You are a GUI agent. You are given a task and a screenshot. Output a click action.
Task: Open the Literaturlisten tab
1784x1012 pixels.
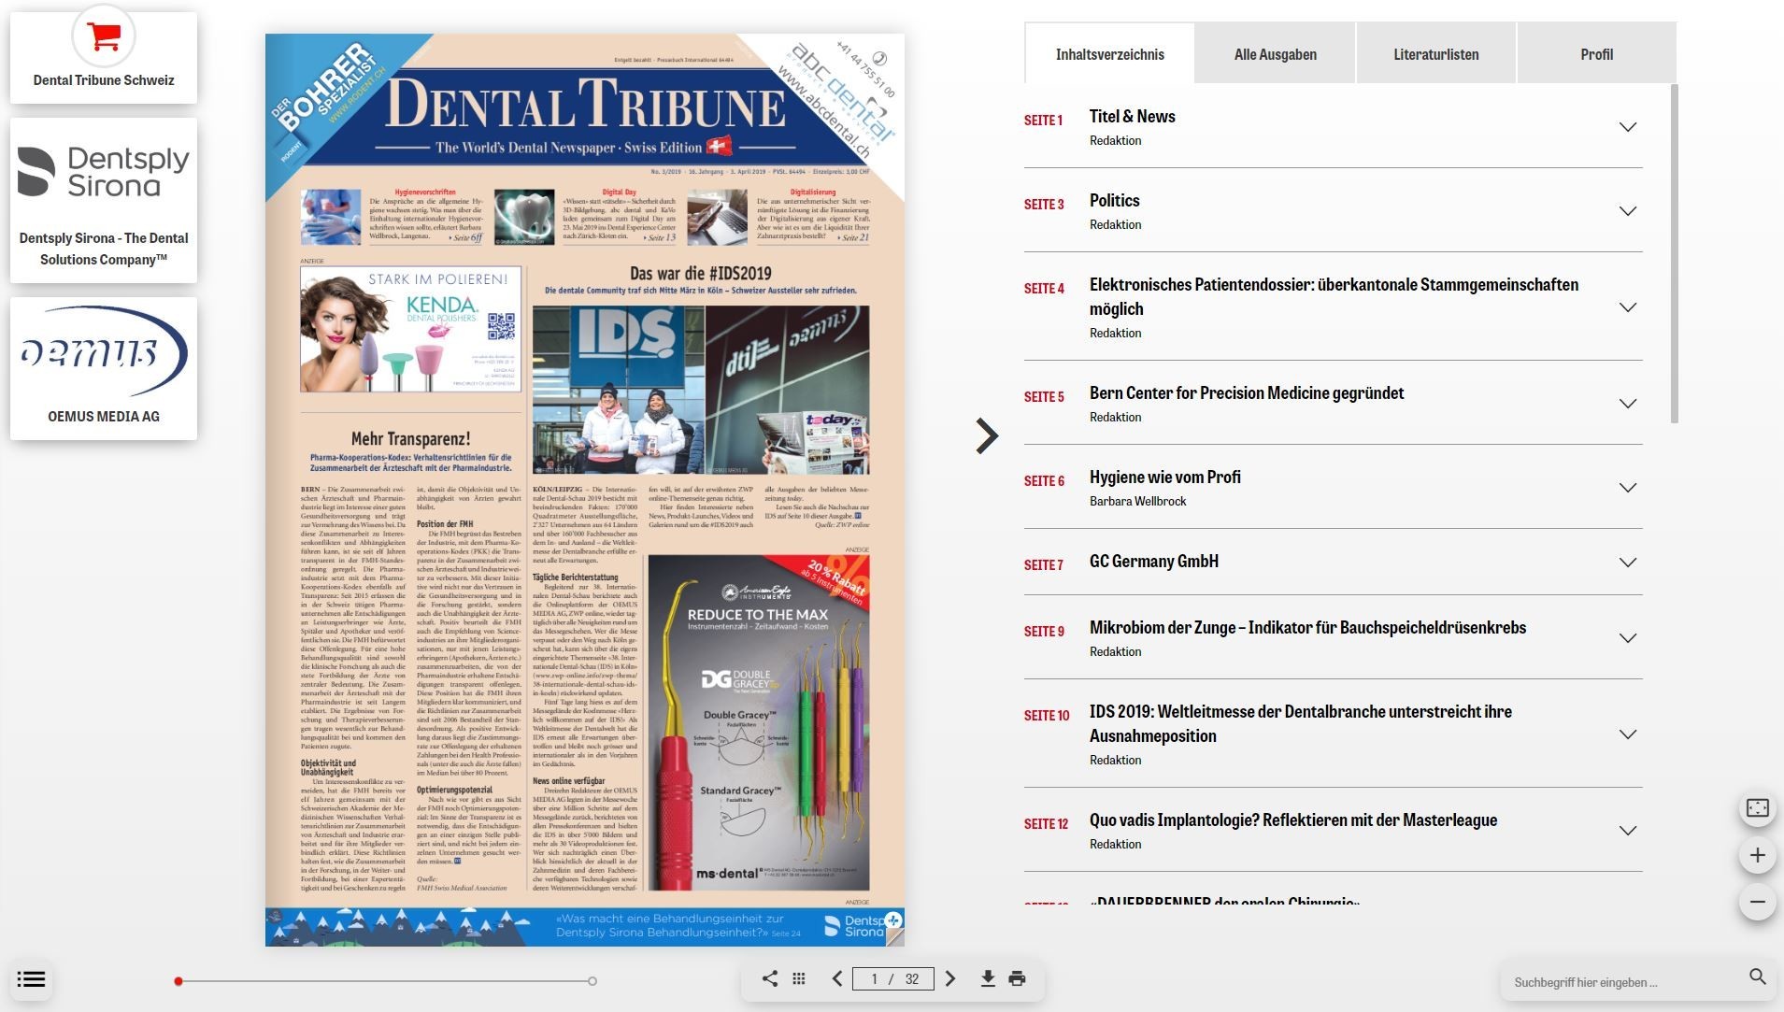pyautogui.click(x=1436, y=54)
